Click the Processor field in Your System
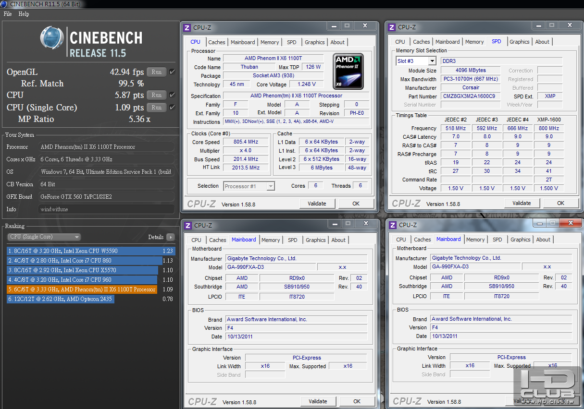The image size is (584, 409). point(106,147)
